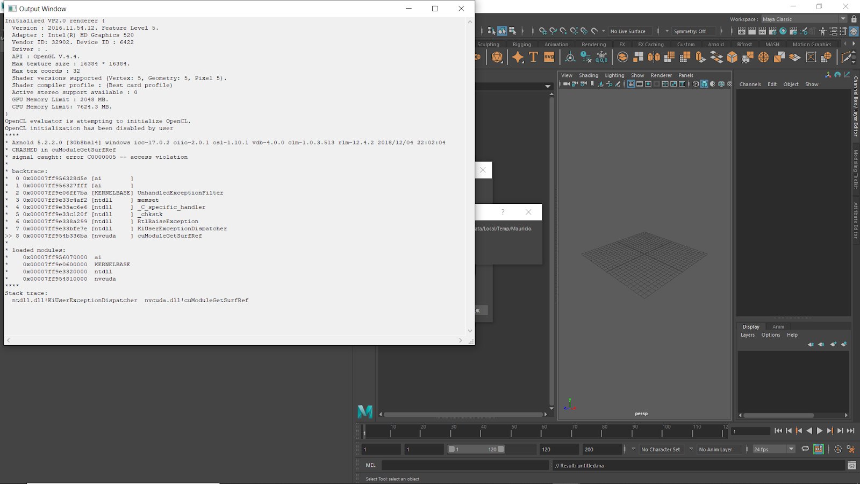Viewport: 860px width, 484px height.
Task: Click the lock icon next to workspace
Action: coord(854,19)
